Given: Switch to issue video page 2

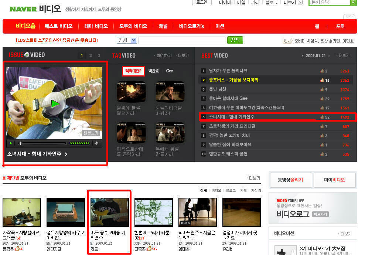Looking at the screenshot, I should [x=91, y=55].
